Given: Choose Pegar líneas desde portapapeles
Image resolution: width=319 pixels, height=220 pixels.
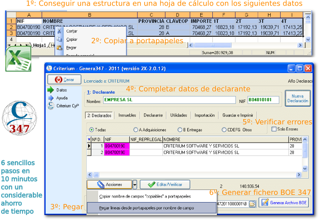Looking at the screenshot, I should (x=152, y=208).
